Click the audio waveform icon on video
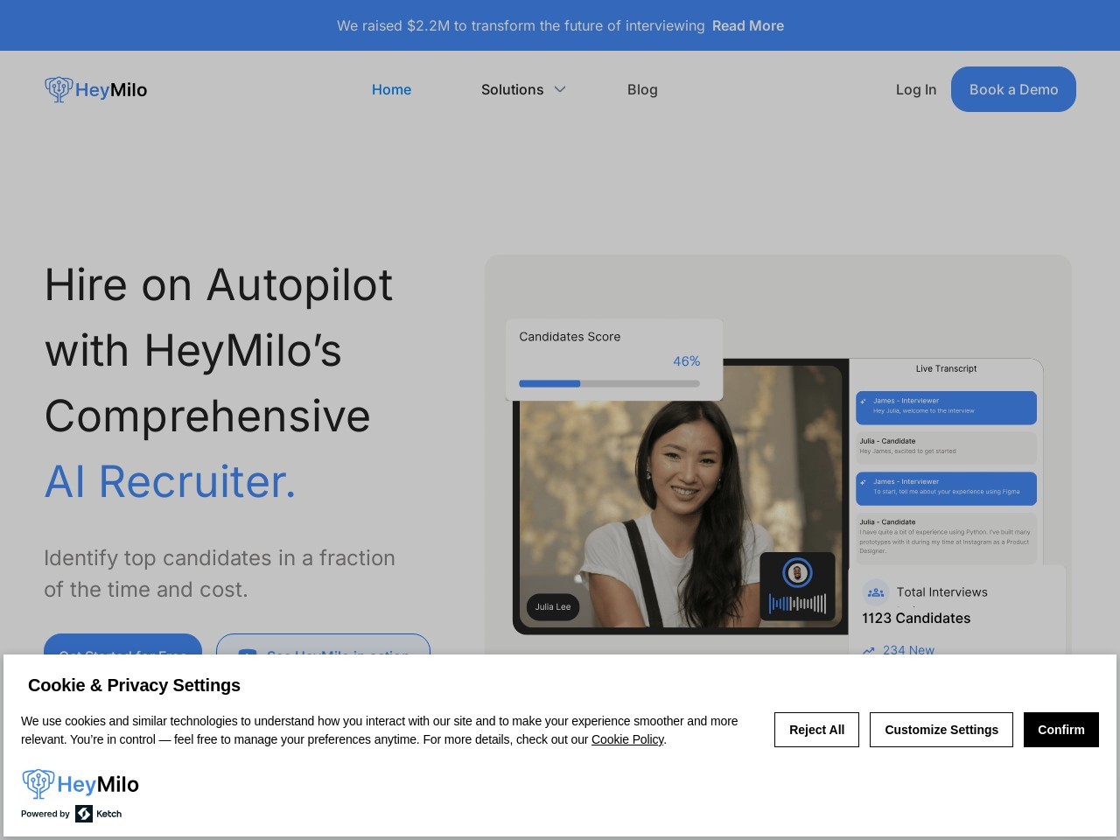 click(x=797, y=603)
